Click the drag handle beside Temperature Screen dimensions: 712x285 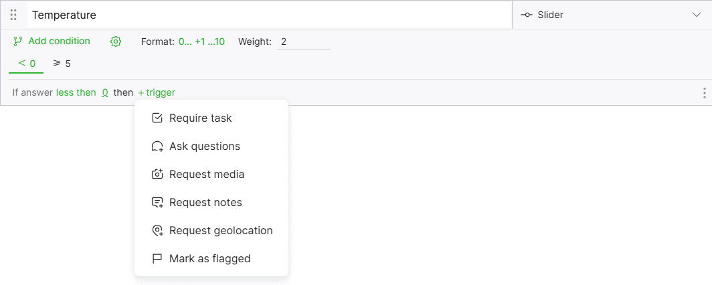[x=13, y=15]
